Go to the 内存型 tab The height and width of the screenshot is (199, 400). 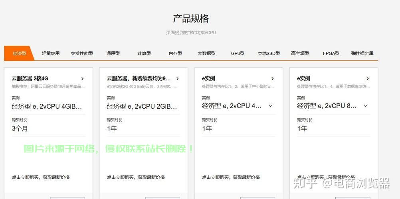coord(175,53)
